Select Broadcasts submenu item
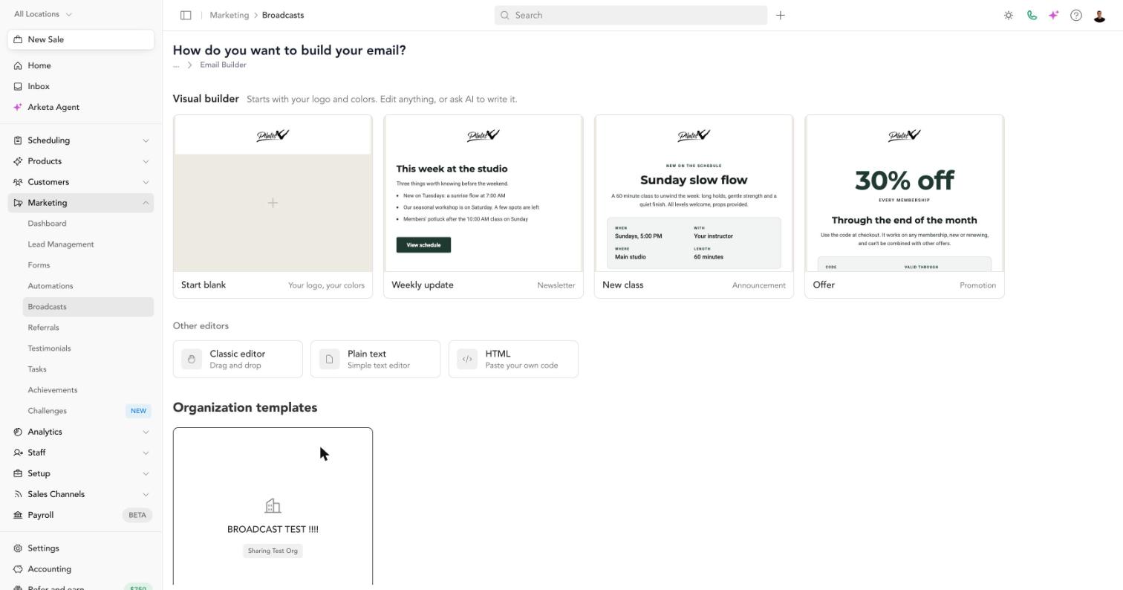Viewport: 1123px width, 590px height. click(88, 307)
